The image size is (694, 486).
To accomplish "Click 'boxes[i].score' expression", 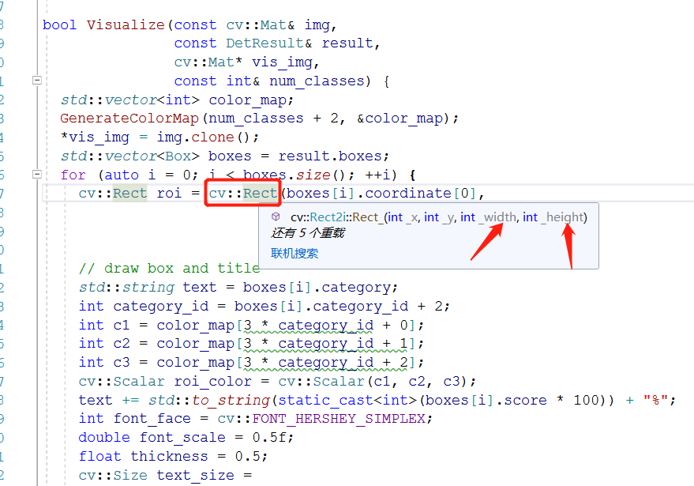I will pos(486,400).
